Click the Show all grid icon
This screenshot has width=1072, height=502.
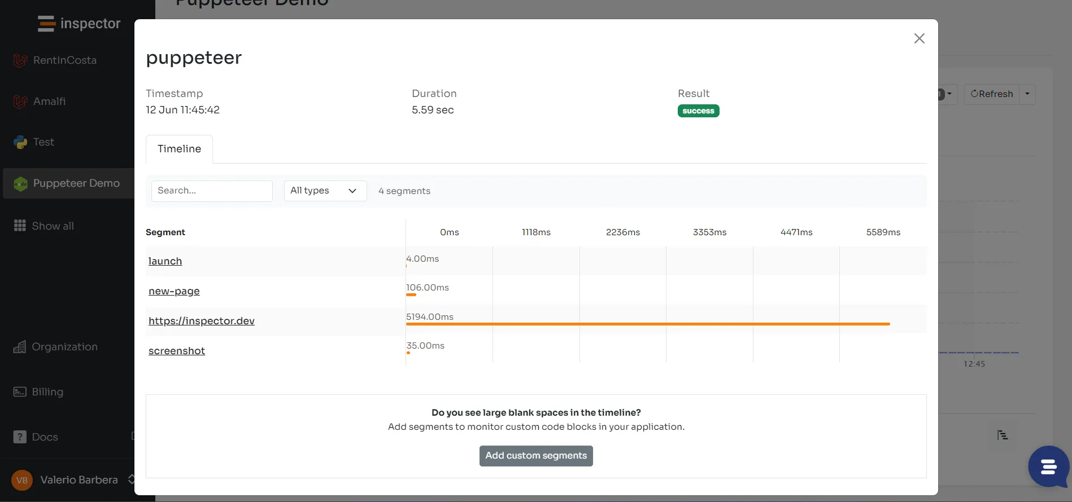pyautogui.click(x=20, y=226)
